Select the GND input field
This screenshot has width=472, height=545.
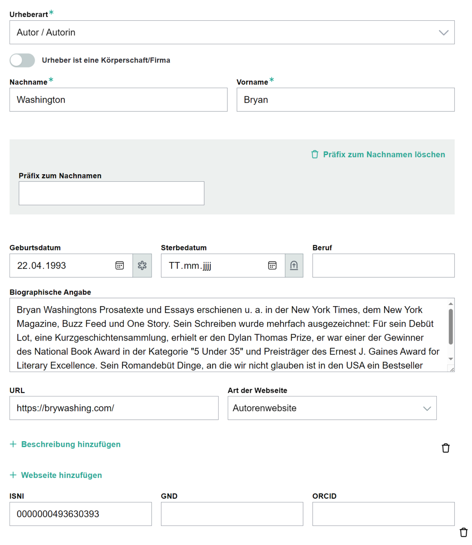[232, 514]
